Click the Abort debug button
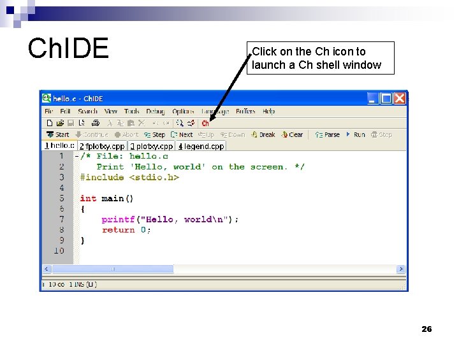The height and width of the screenshot is (344, 459). pos(126,134)
